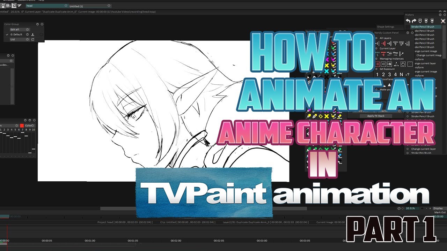Click the Redo arrow in History panel
This screenshot has width=447, height=251.
point(414,21)
